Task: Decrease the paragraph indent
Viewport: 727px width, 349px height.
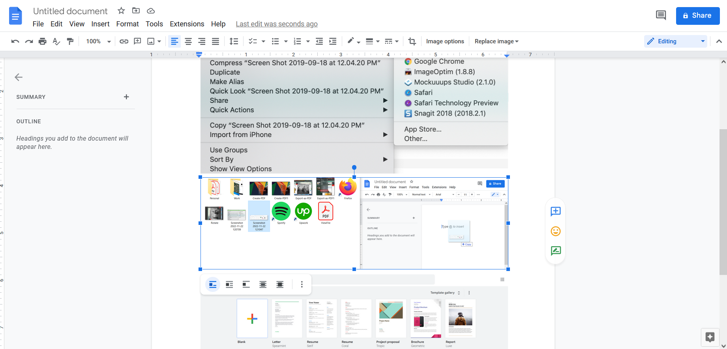Action: pos(319,41)
